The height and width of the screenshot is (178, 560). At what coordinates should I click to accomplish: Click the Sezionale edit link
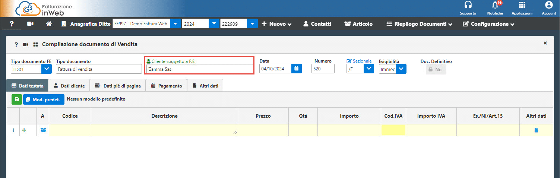pyautogui.click(x=359, y=61)
